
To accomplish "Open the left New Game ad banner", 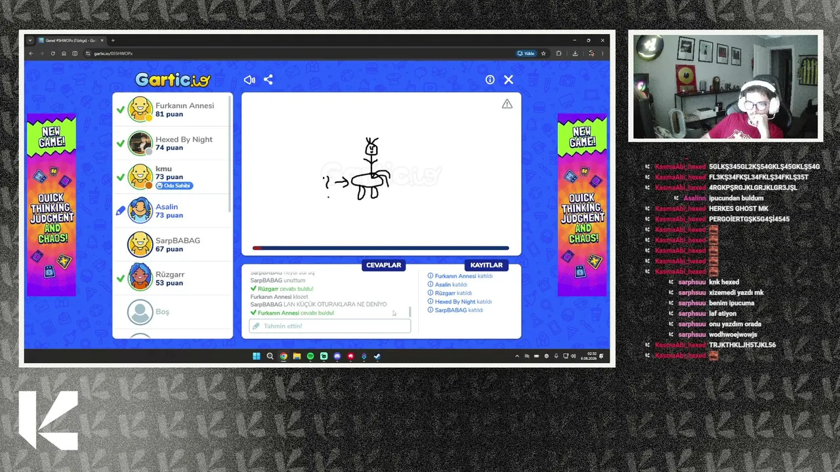I will (51, 205).
